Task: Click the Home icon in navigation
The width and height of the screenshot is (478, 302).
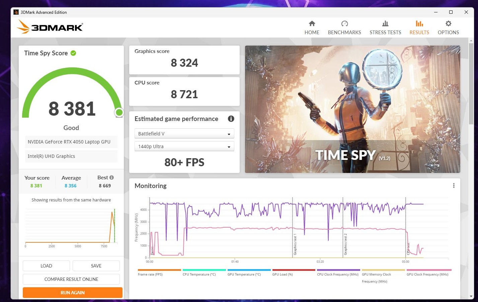Action: coord(312,24)
